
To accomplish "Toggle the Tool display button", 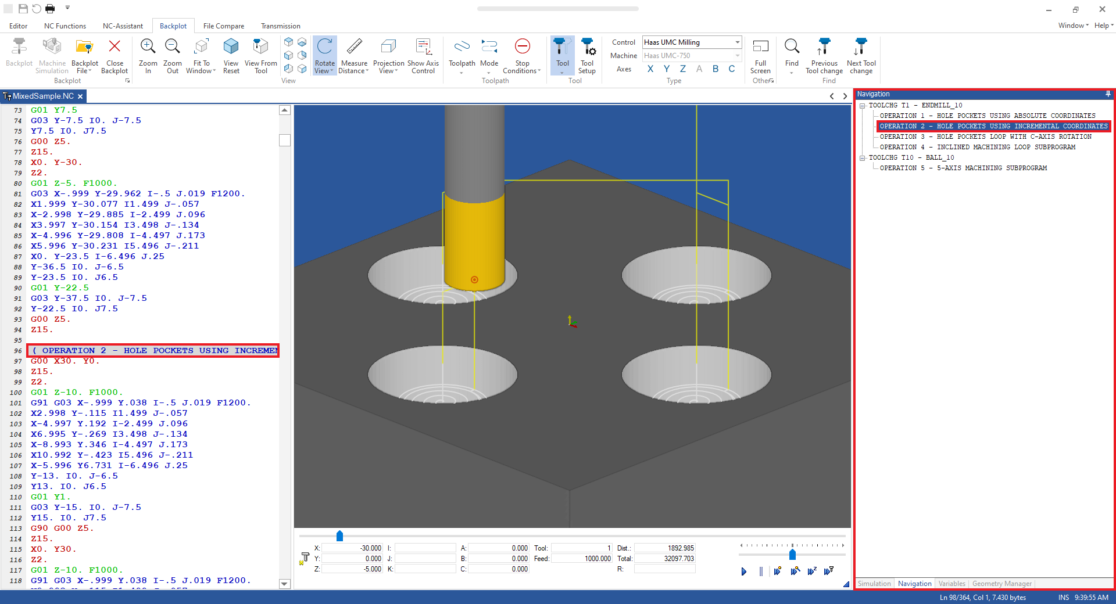I will tap(562, 56).
